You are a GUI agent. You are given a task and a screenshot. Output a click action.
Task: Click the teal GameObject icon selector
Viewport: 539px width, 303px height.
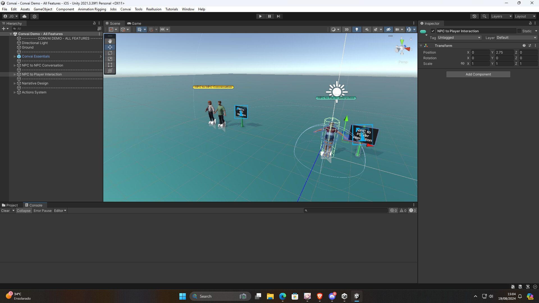(x=424, y=32)
